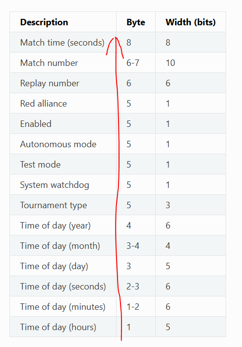Select byte value 1-2 of minutes row

(133, 307)
